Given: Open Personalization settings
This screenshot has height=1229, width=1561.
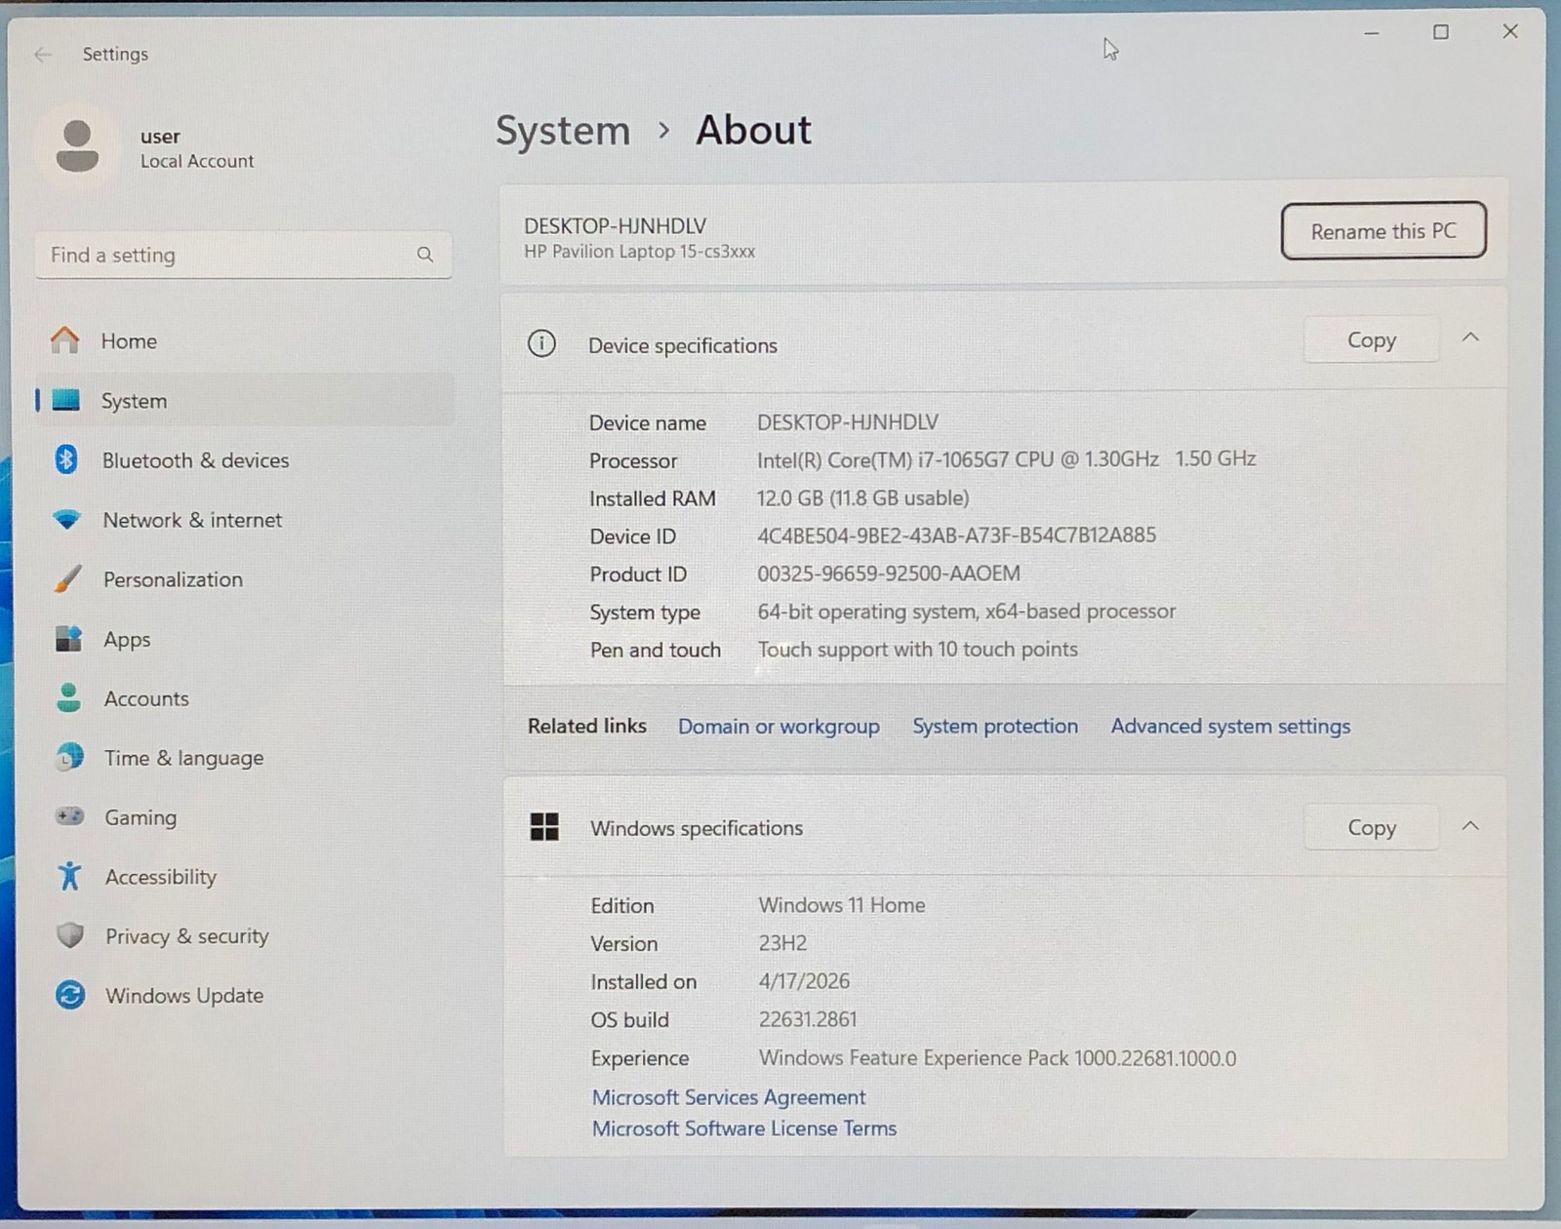Looking at the screenshot, I should point(244,579).
